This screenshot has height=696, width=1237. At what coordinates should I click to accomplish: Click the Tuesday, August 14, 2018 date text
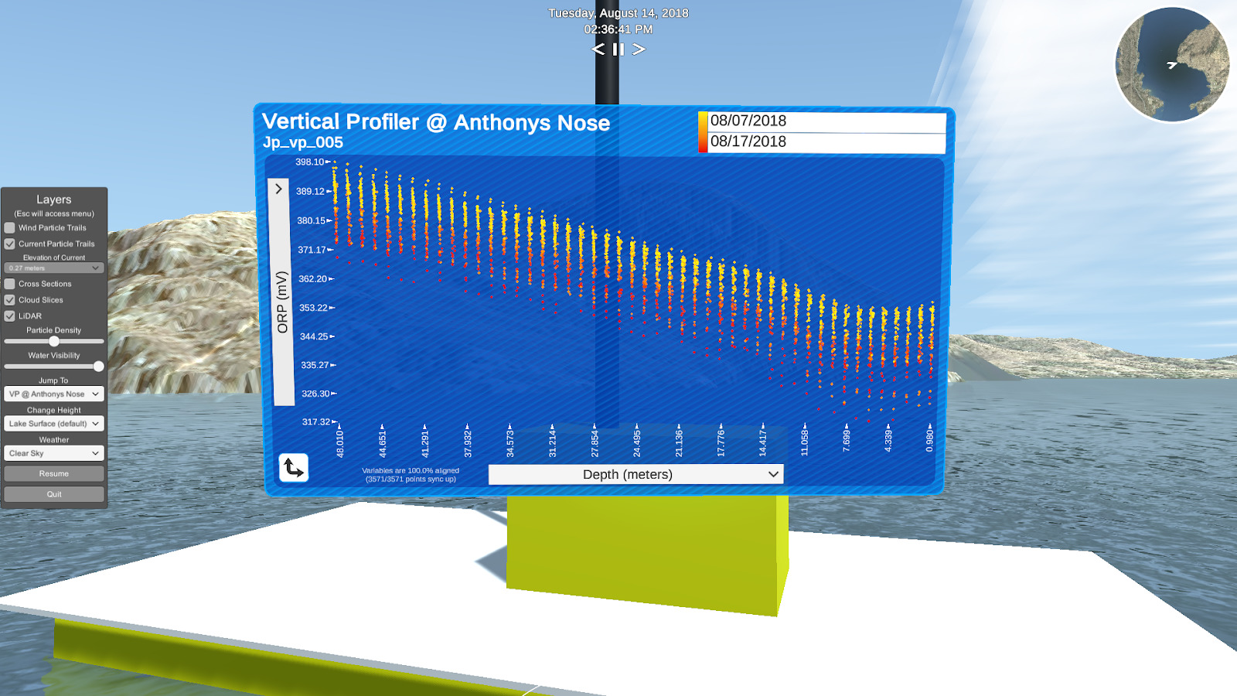618,13
